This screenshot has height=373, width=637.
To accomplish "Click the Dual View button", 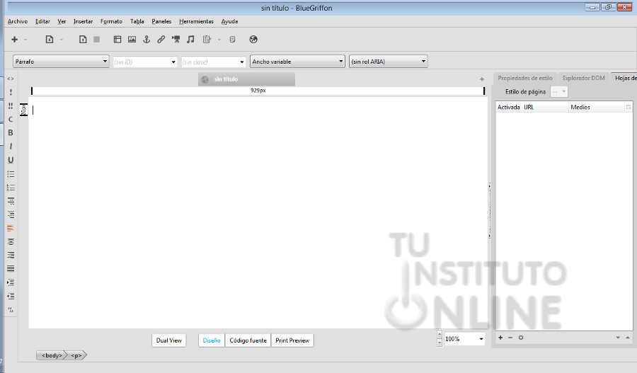I will click(169, 340).
